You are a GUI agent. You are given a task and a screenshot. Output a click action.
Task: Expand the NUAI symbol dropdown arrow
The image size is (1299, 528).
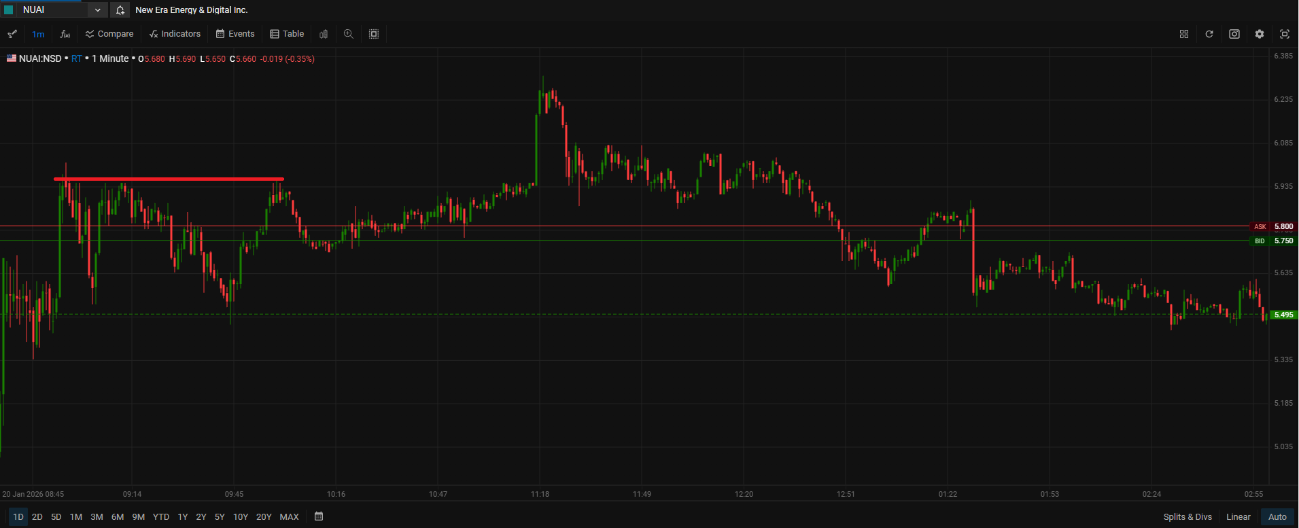click(x=97, y=10)
